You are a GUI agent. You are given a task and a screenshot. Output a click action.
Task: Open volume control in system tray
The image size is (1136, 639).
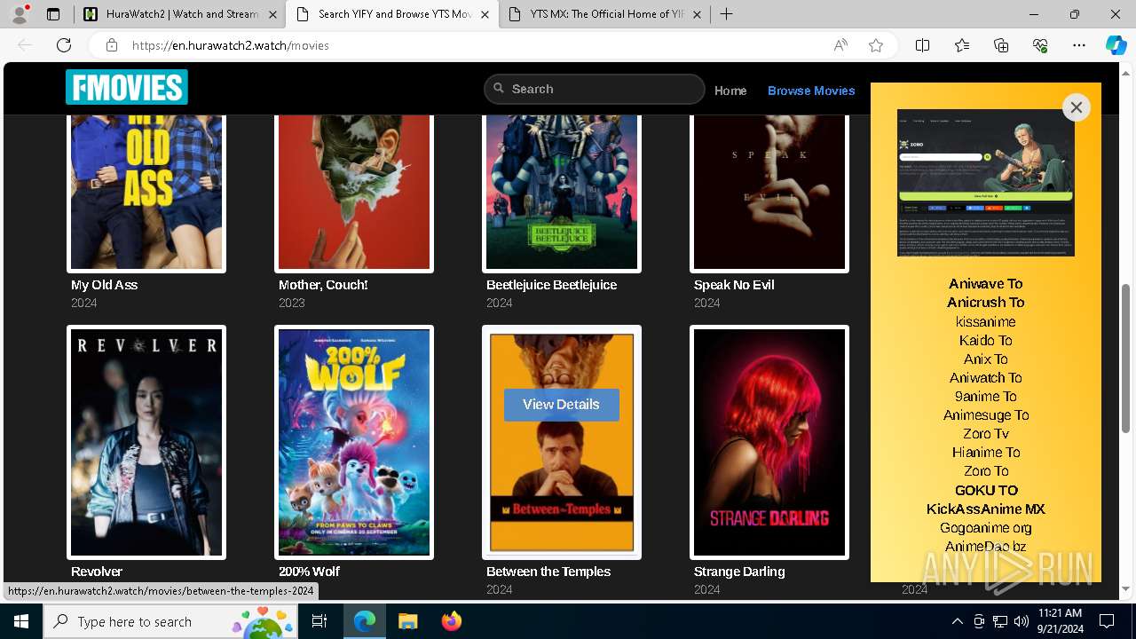coord(1022,621)
